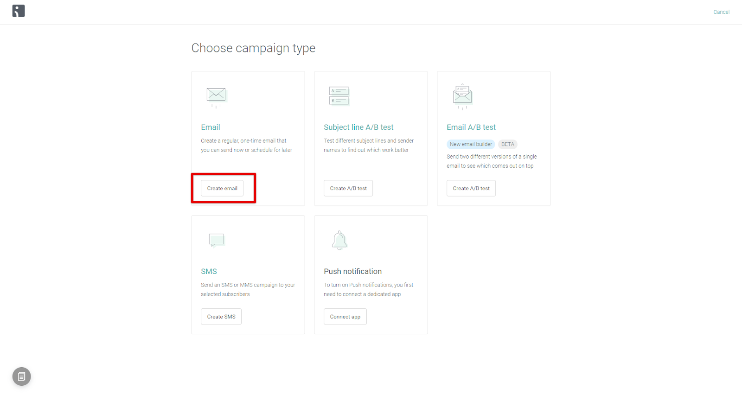This screenshot has width=742, height=395.
Task: Open the SMS campaign title link
Action: click(x=209, y=271)
